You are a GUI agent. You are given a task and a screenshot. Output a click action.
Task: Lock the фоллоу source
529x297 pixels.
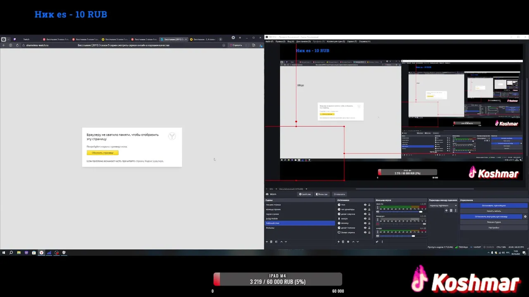tap(369, 223)
